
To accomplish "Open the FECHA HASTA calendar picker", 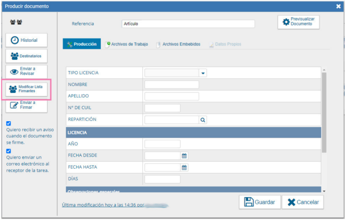I will tap(184, 167).
